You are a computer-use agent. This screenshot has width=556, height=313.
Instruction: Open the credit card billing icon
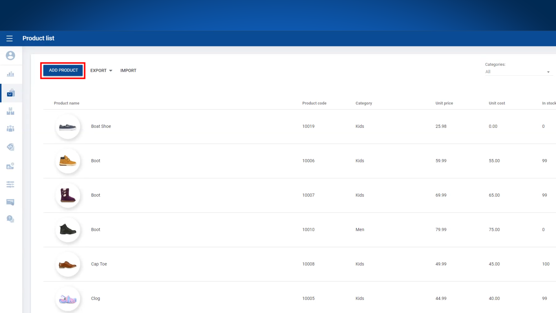pyautogui.click(x=10, y=202)
